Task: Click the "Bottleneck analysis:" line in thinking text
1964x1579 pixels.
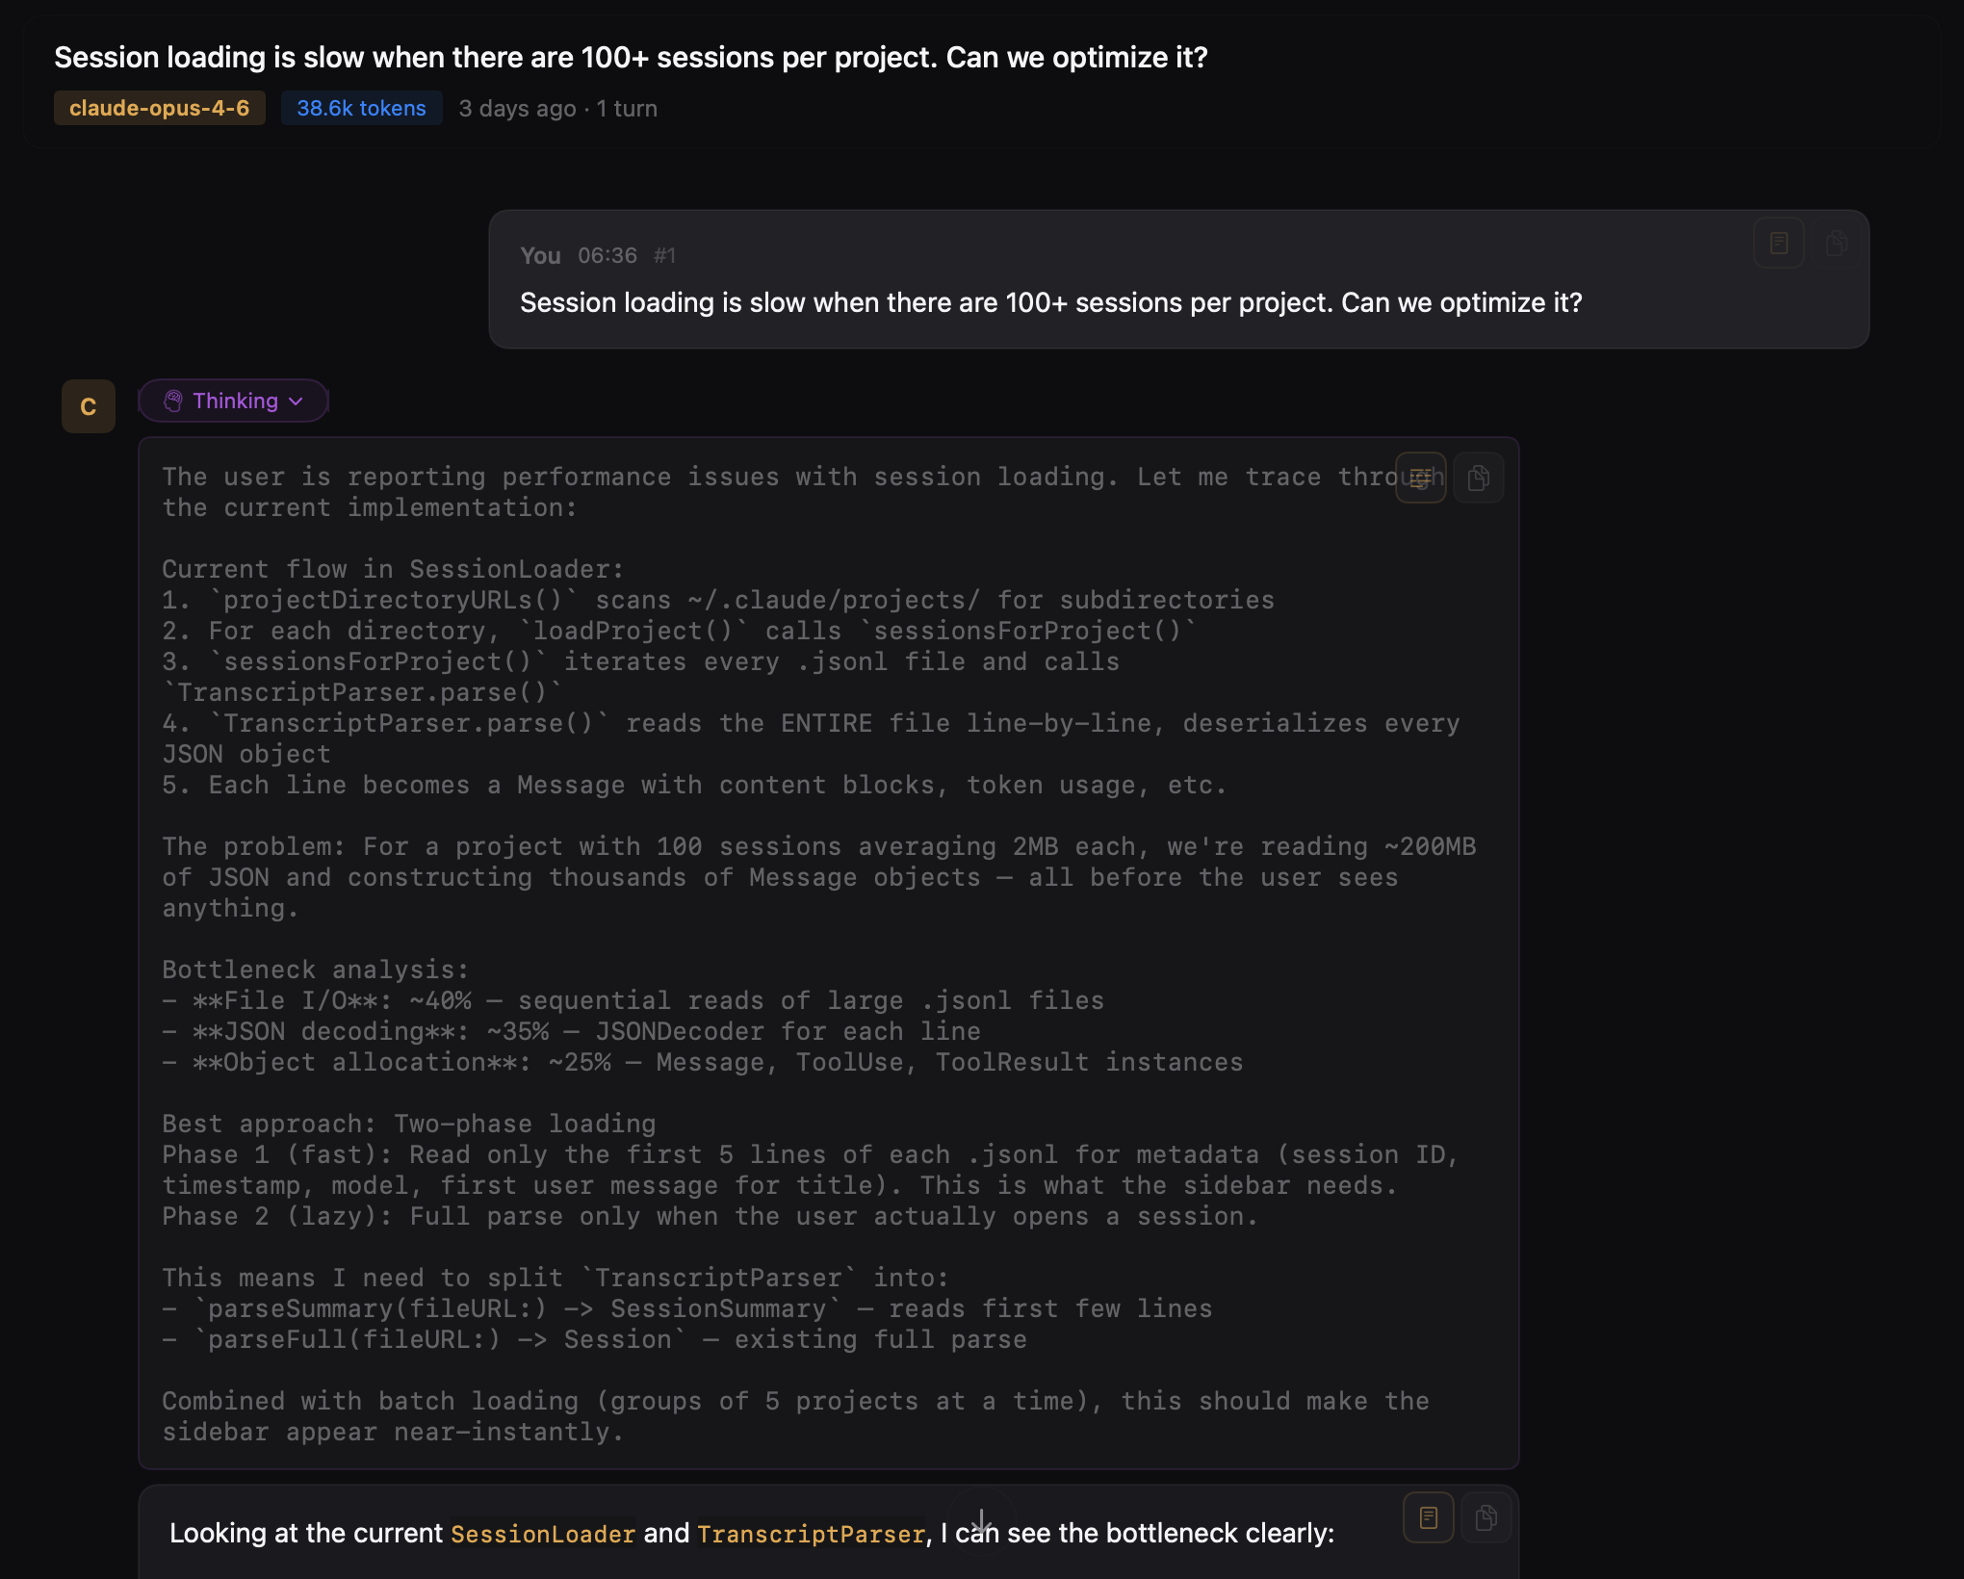Action: pos(315,970)
